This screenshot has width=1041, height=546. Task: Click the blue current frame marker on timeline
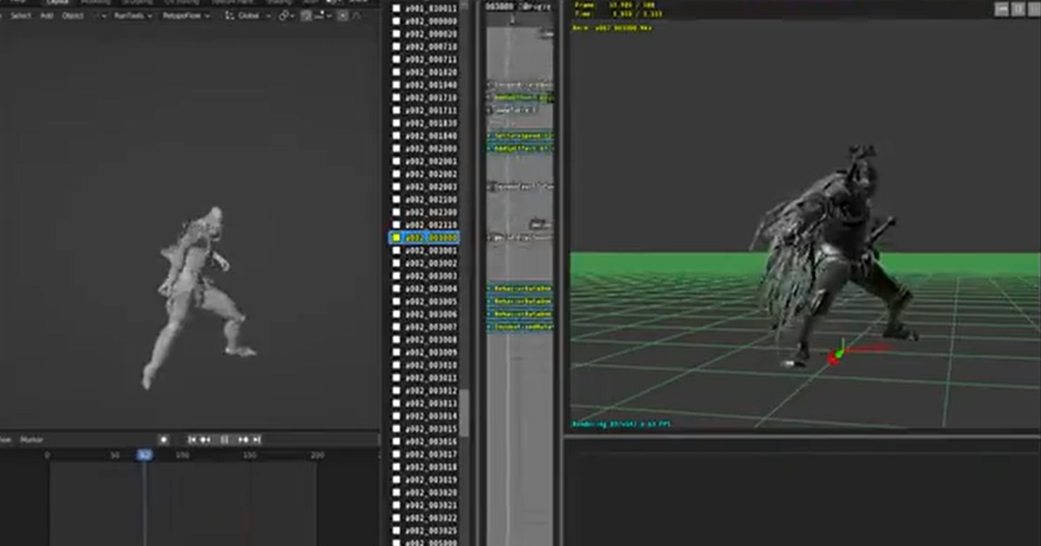pyautogui.click(x=144, y=455)
